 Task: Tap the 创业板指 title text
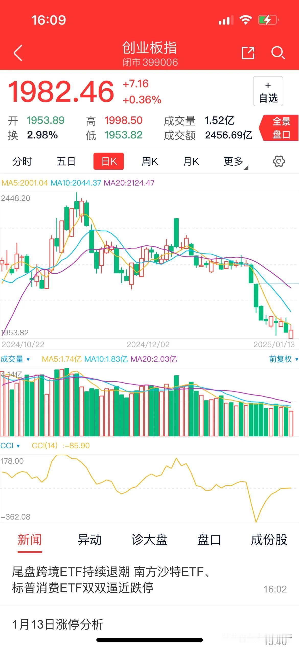coord(149,48)
